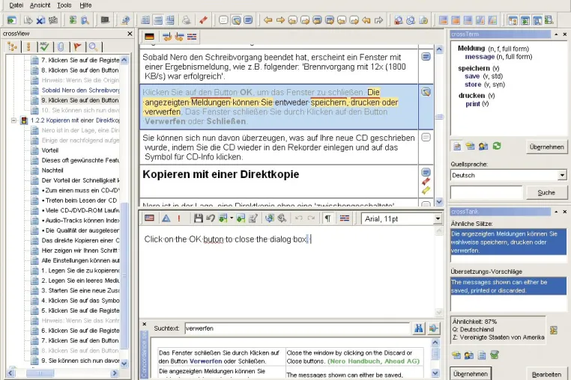
Task: Click the Suche button
Action: coord(546,192)
